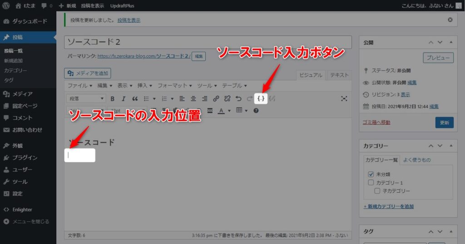The height and width of the screenshot is (244, 465).
Task: Click the text color A icon
Action: tap(221, 111)
